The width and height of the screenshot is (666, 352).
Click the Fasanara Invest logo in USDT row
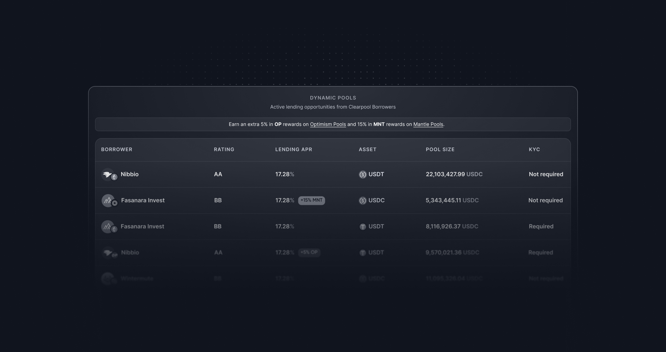pyautogui.click(x=108, y=227)
